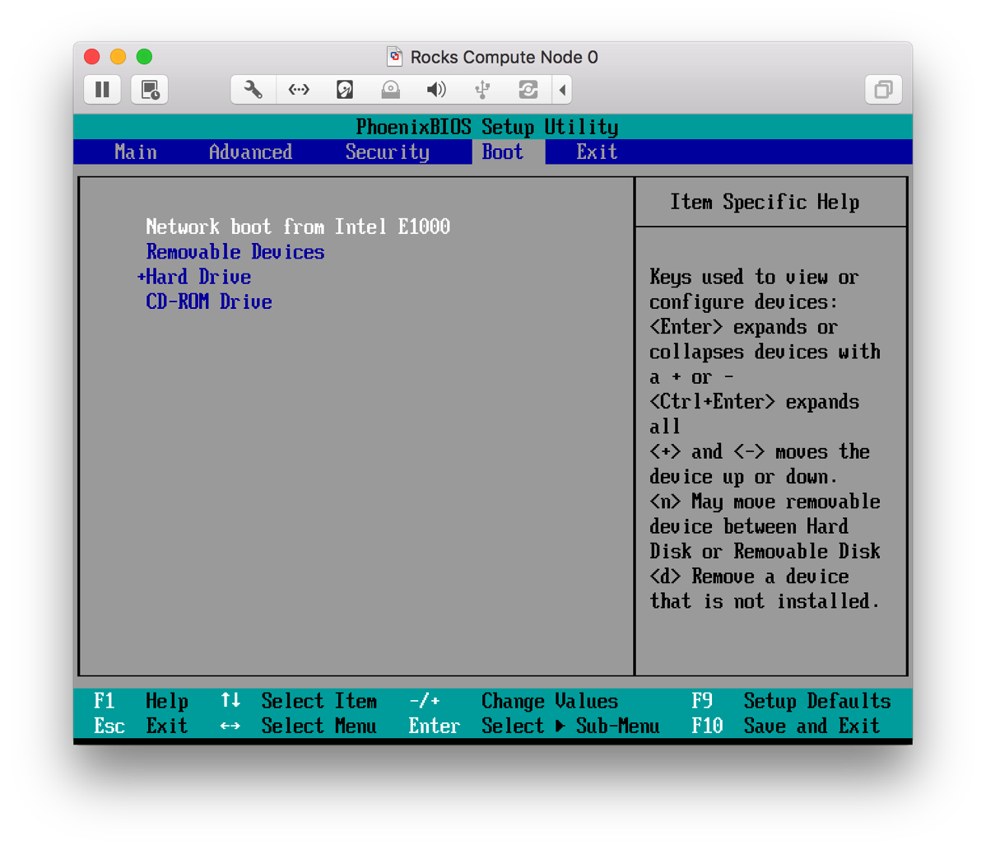Click the Select Item footer label

(319, 701)
